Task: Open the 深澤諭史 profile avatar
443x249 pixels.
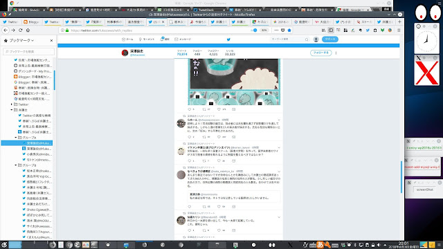Action: click(125, 53)
